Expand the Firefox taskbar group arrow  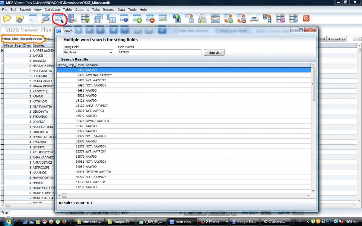(227, 222)
